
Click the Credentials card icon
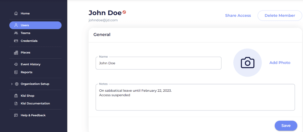coord(16,41)
